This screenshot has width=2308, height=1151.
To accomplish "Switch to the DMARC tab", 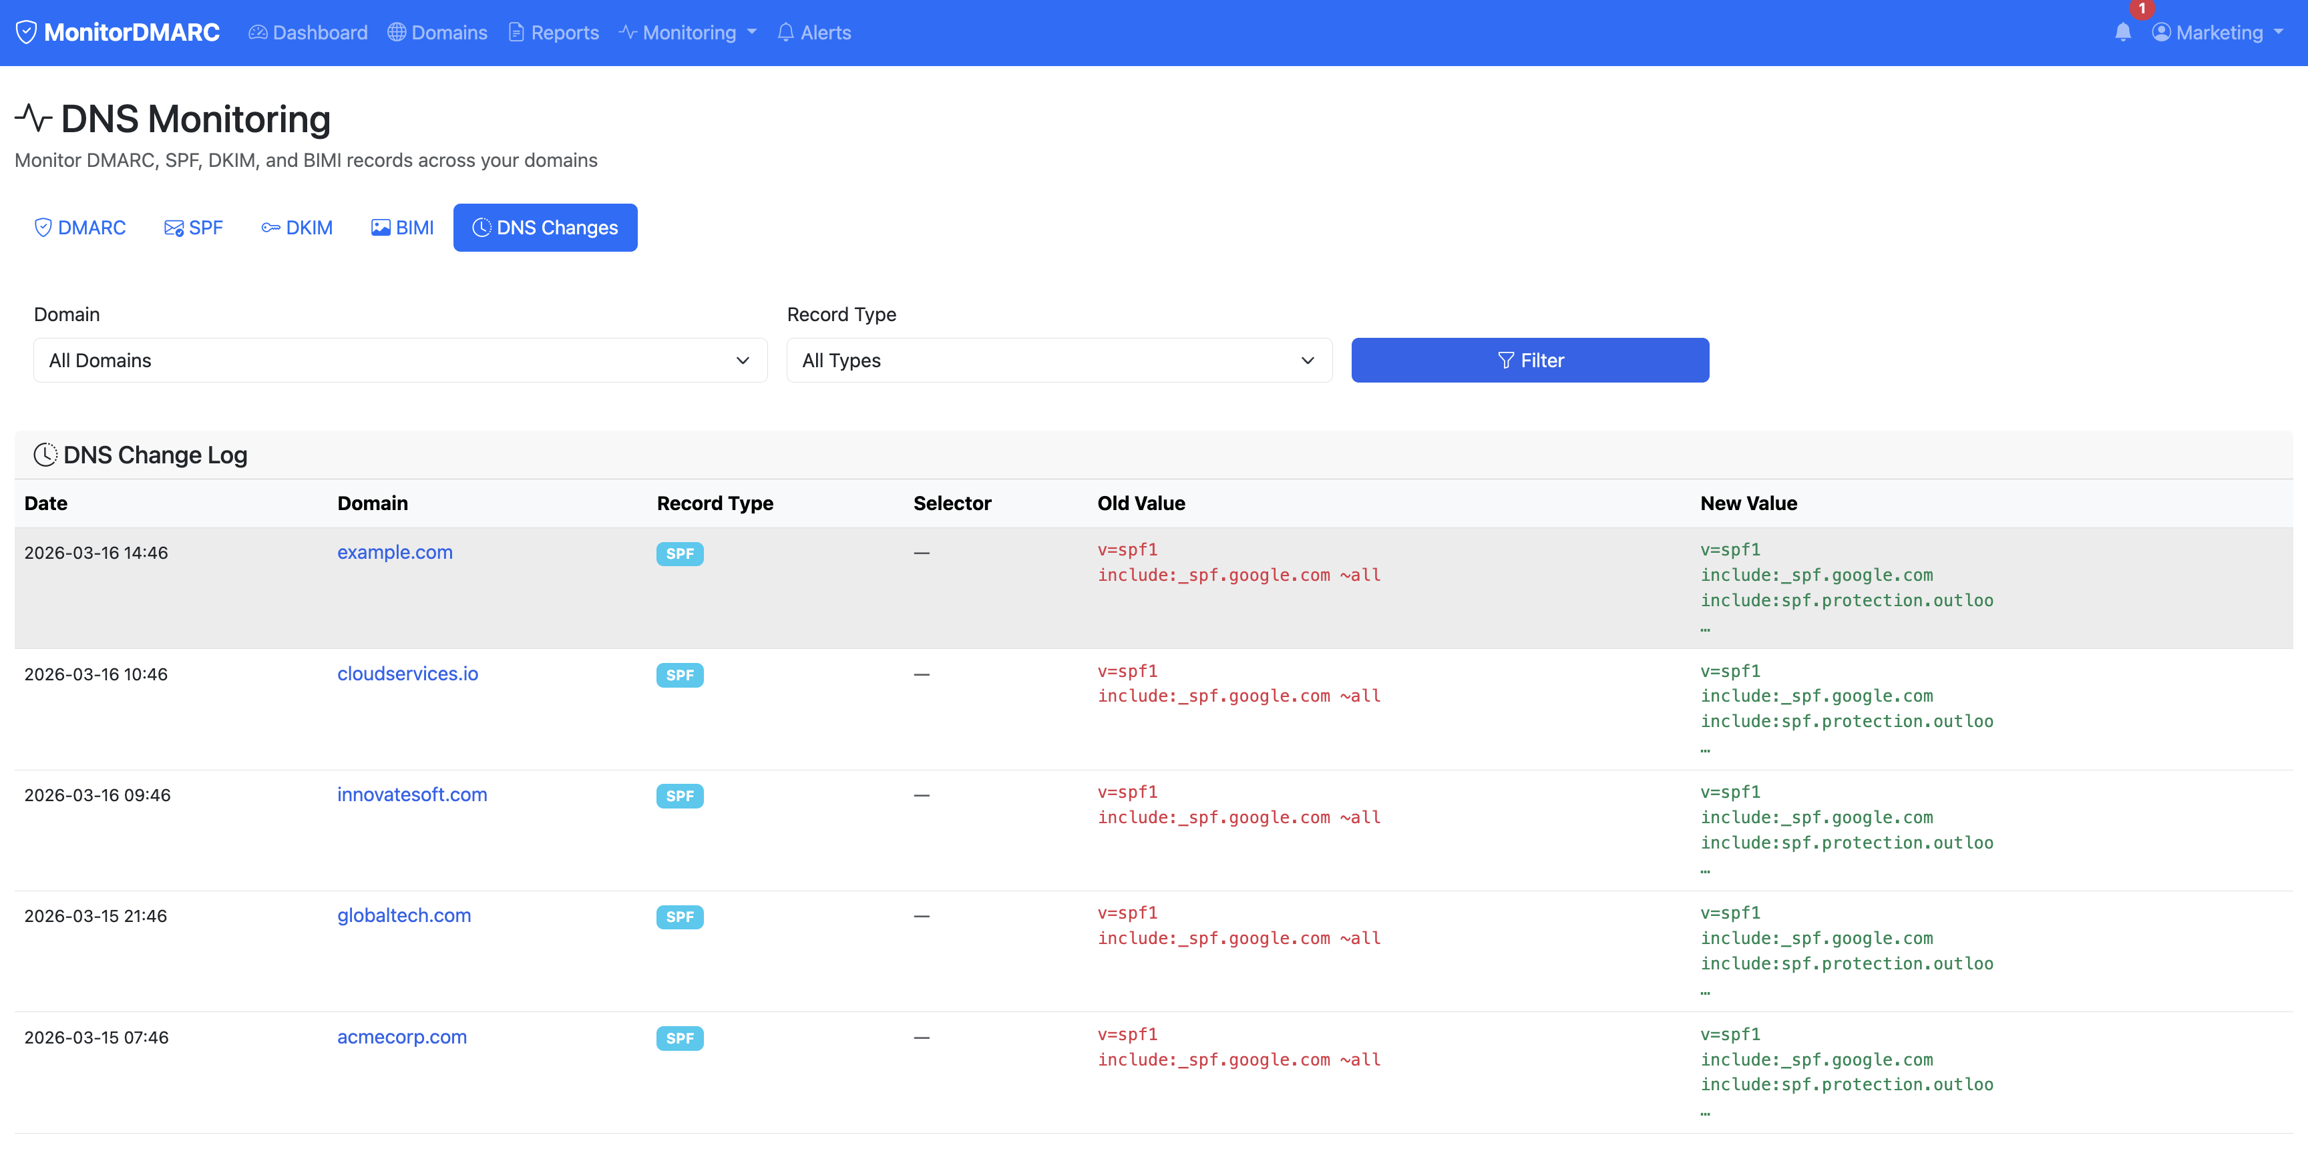I will [79, 228].
